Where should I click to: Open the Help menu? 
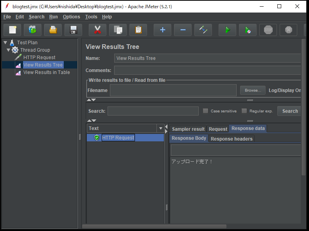tap(107, 17)
